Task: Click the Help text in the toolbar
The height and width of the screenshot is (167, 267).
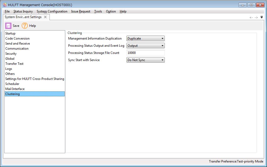Action: coord(32,26)
